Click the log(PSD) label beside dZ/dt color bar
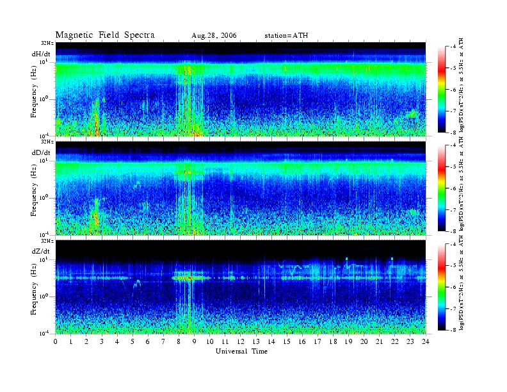 point(462,282)
